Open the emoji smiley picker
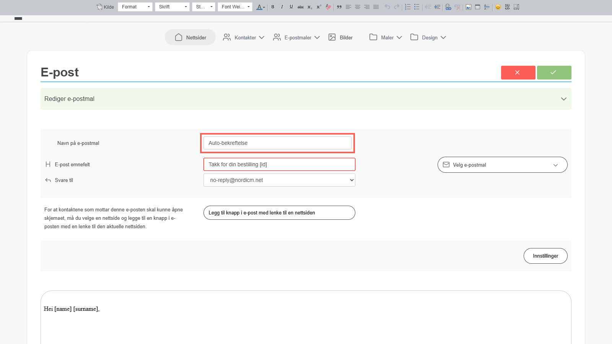This screenshot has width=612, height=344. 498,7
